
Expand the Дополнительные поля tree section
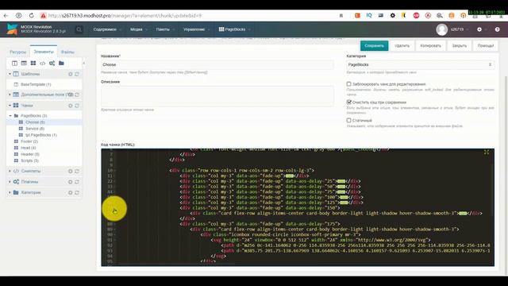point(10,95)
